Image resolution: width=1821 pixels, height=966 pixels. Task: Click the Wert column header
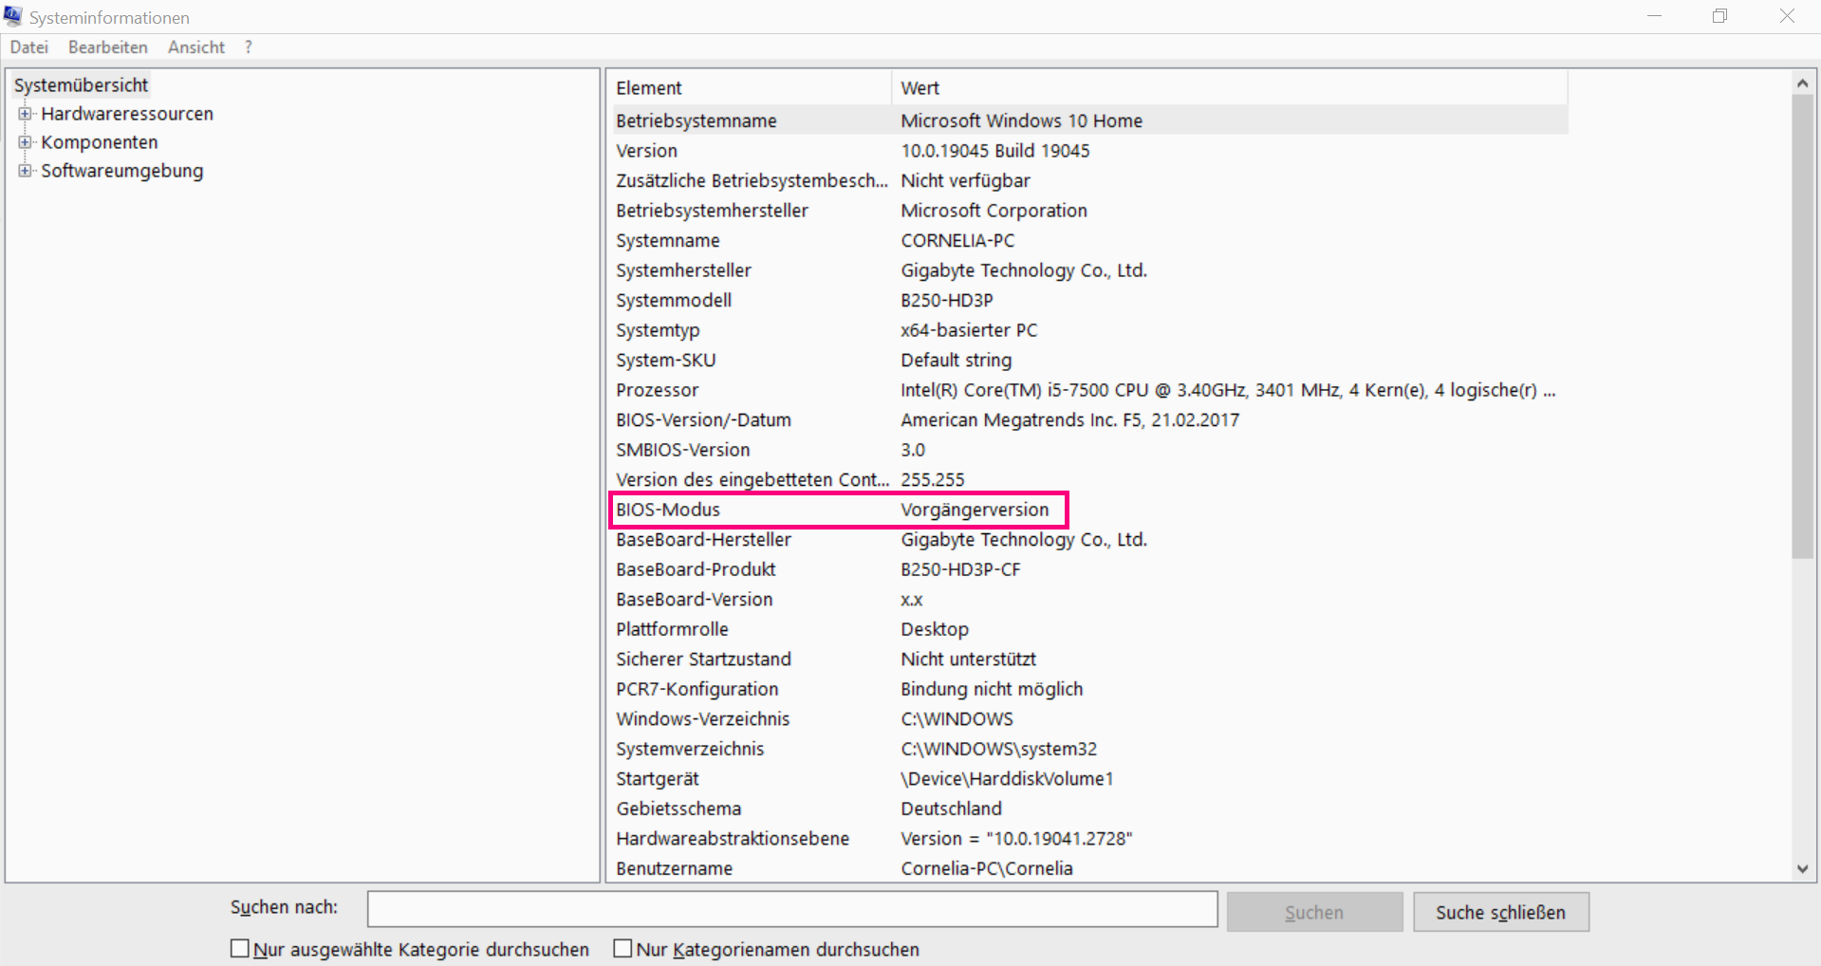point(1230,88)
